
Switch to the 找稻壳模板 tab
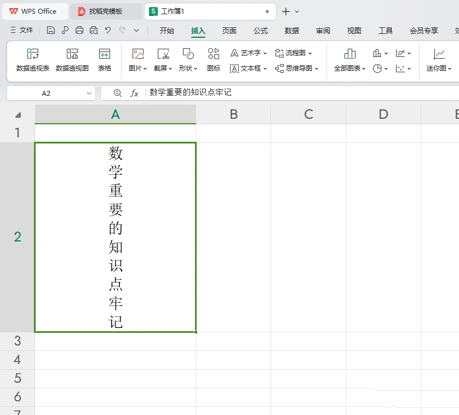[x=106, y=11]
